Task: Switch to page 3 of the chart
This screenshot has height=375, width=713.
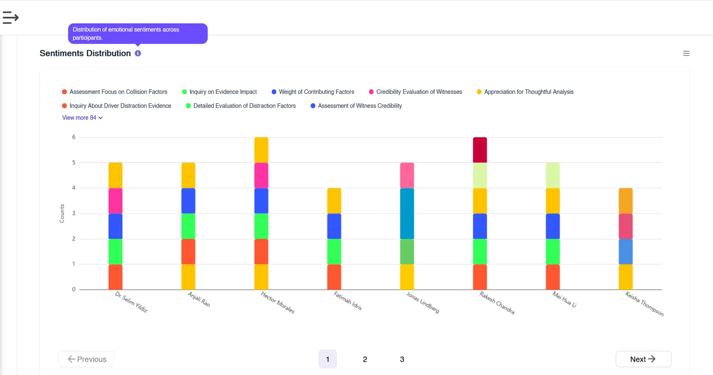Action: click(x=402, y=359)
